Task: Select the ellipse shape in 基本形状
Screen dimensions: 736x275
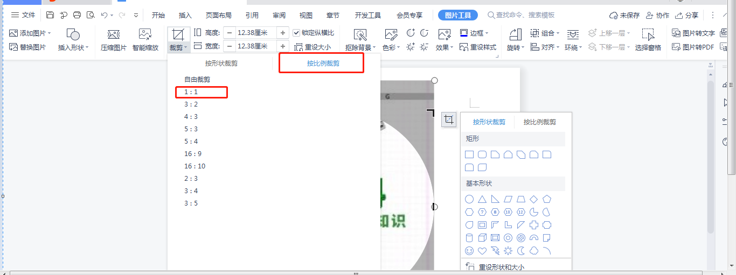Action: tap(469, 199)
